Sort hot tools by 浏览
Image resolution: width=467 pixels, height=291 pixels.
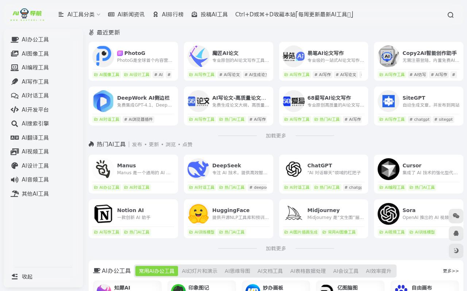click(x=171, y=144)
